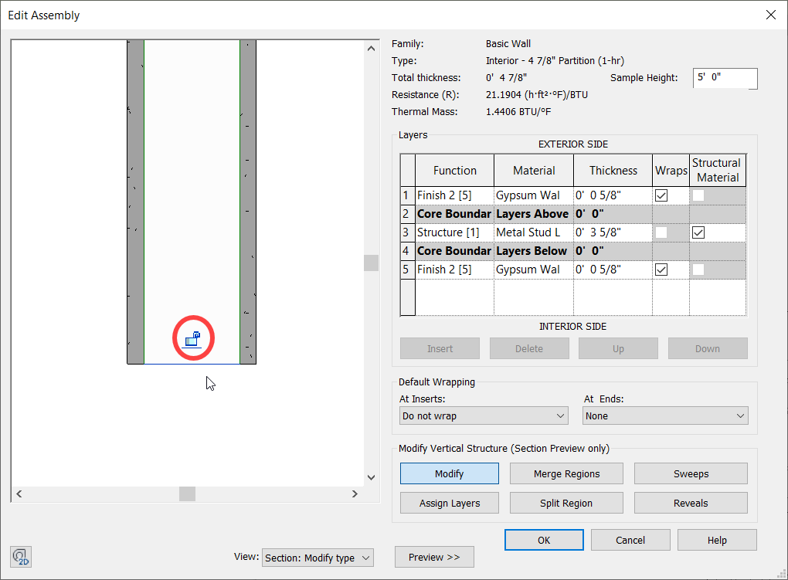Click the Down layer button

tap(708, 348)
